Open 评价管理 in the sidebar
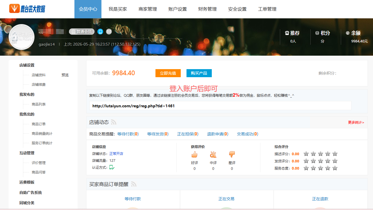Screen dimensions: 373x210 pyautogui.click(x=39, y=163)
